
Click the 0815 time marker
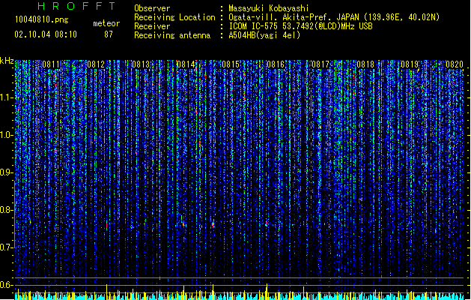(x=231, y=64)
